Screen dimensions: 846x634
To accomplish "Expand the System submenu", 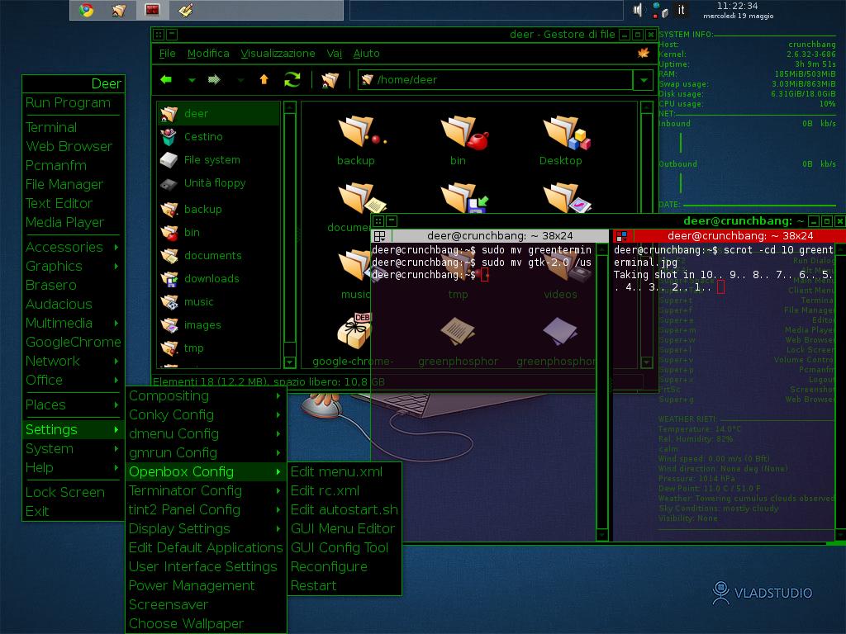I will pyautogui.click(x=73, y=448).
